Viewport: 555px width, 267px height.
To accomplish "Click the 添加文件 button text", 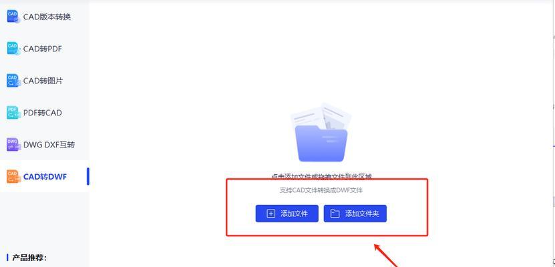I will pos(294,214).
